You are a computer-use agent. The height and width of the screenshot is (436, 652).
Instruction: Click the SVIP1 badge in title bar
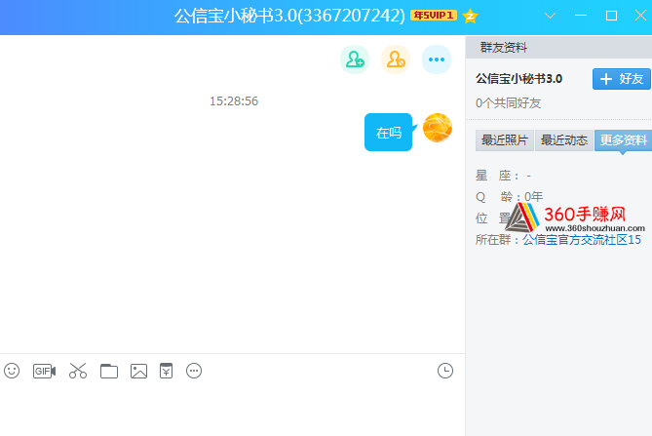click(x=434, y=16)
